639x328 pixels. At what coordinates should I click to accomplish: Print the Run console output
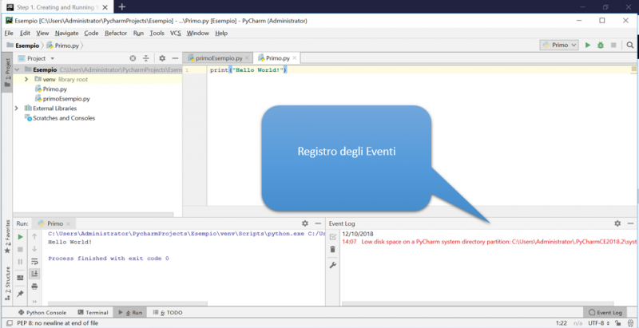point(35,286)
